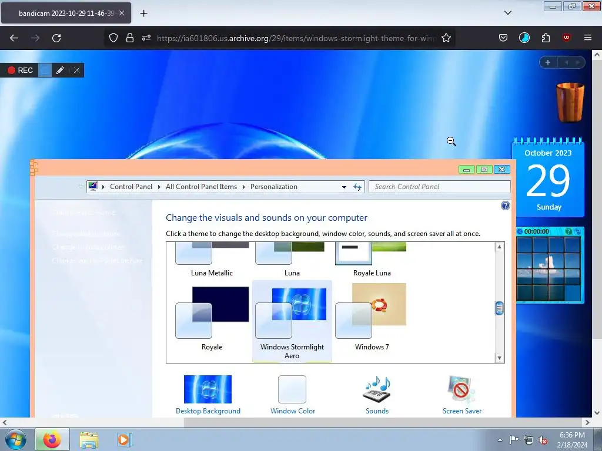The height and width of the screenshot is (451, 602).
Task: Select the Windows Stormlight Aero theme
Action: pos(292,321)
